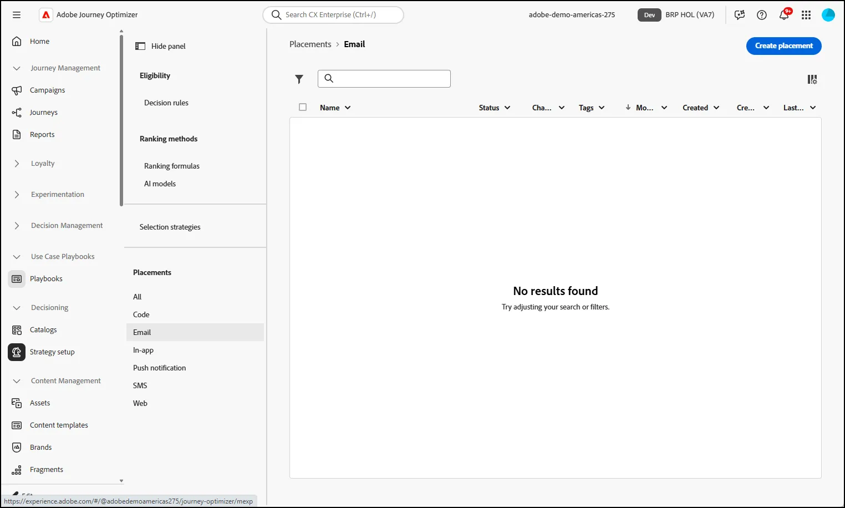Collapse the Journey Management section

17,68
